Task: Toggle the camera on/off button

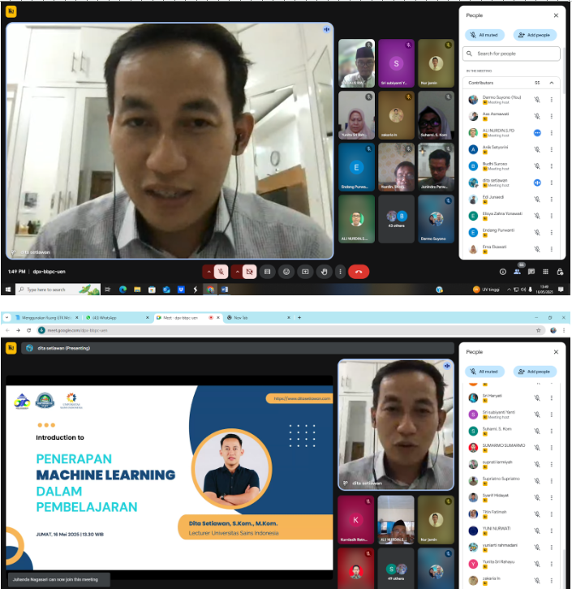Action: click(249, 272)
